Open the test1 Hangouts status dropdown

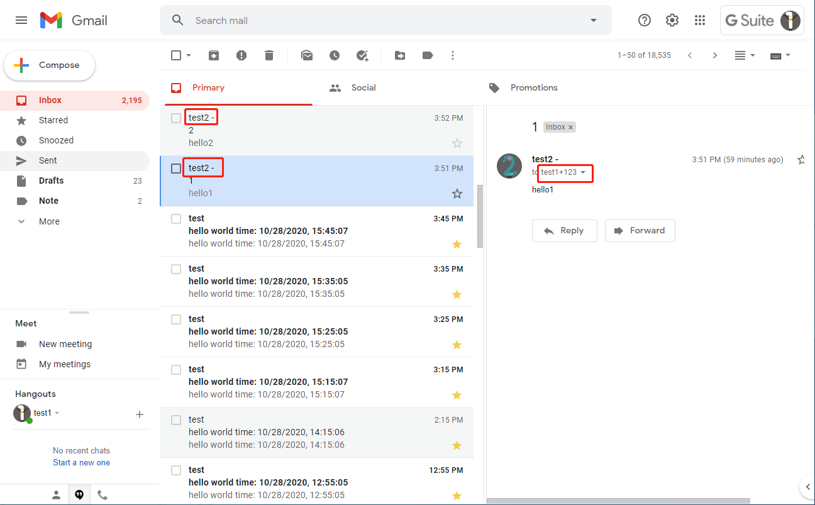[57, 413]
